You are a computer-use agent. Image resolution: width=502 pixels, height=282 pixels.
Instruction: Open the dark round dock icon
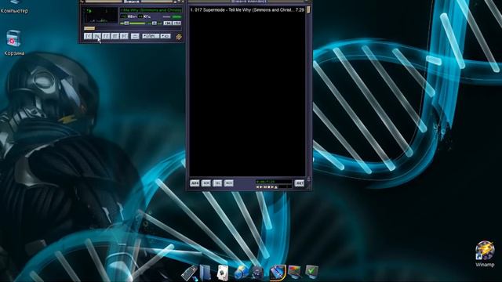pyautogui.click(x=257, y=273)
